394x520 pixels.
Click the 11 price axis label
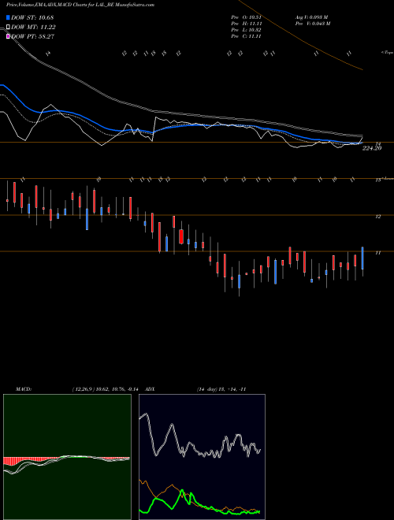(377, 253)
